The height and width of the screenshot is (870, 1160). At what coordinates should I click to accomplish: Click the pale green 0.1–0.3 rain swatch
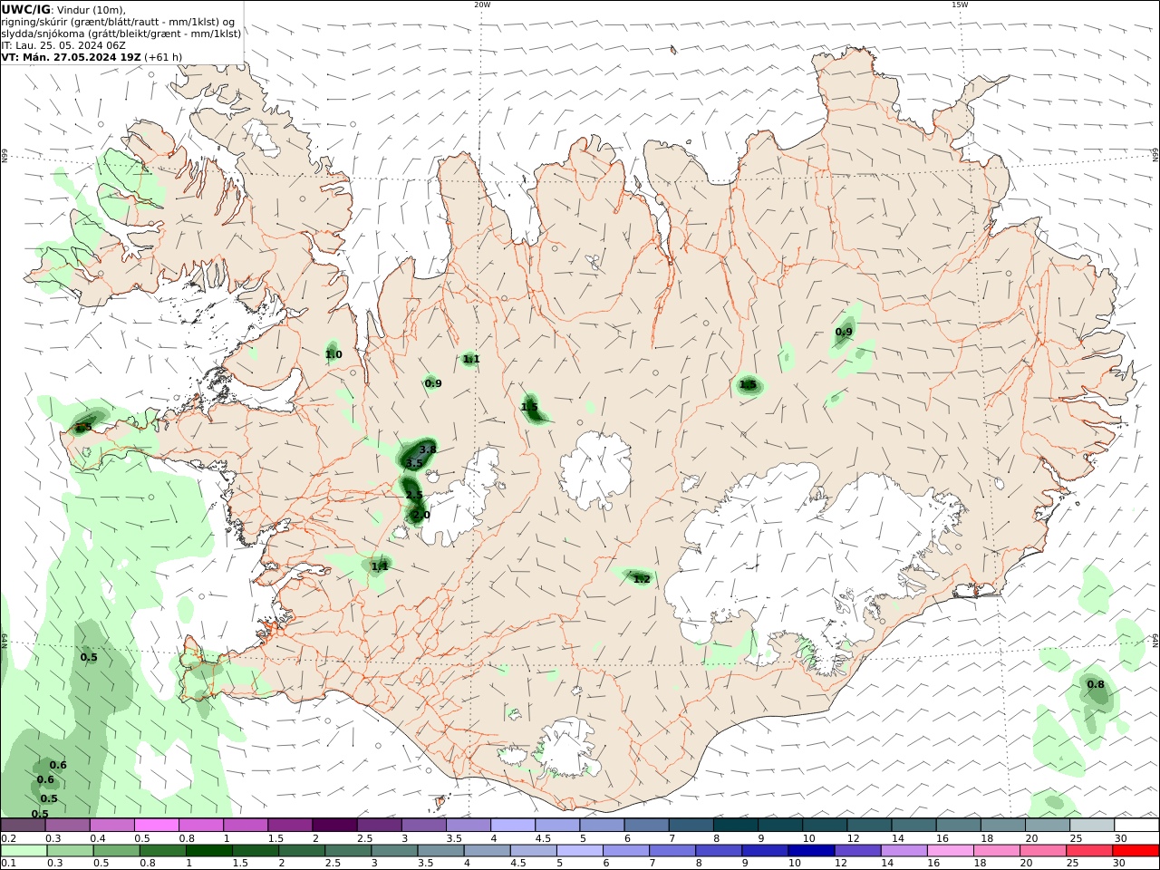[25, 851]
